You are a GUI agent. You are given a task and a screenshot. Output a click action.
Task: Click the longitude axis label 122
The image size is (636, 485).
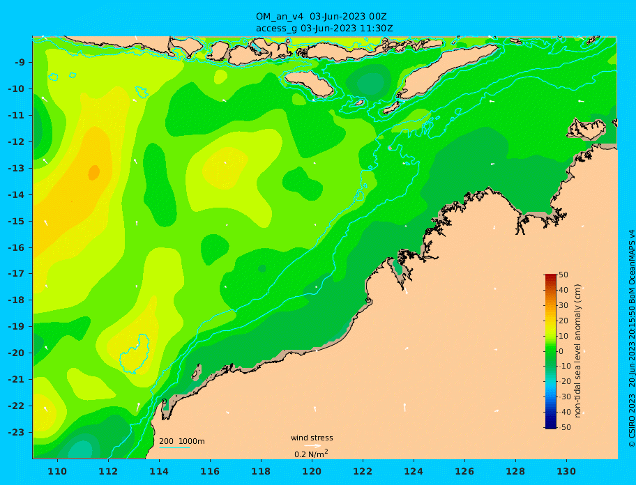point(363,471)
